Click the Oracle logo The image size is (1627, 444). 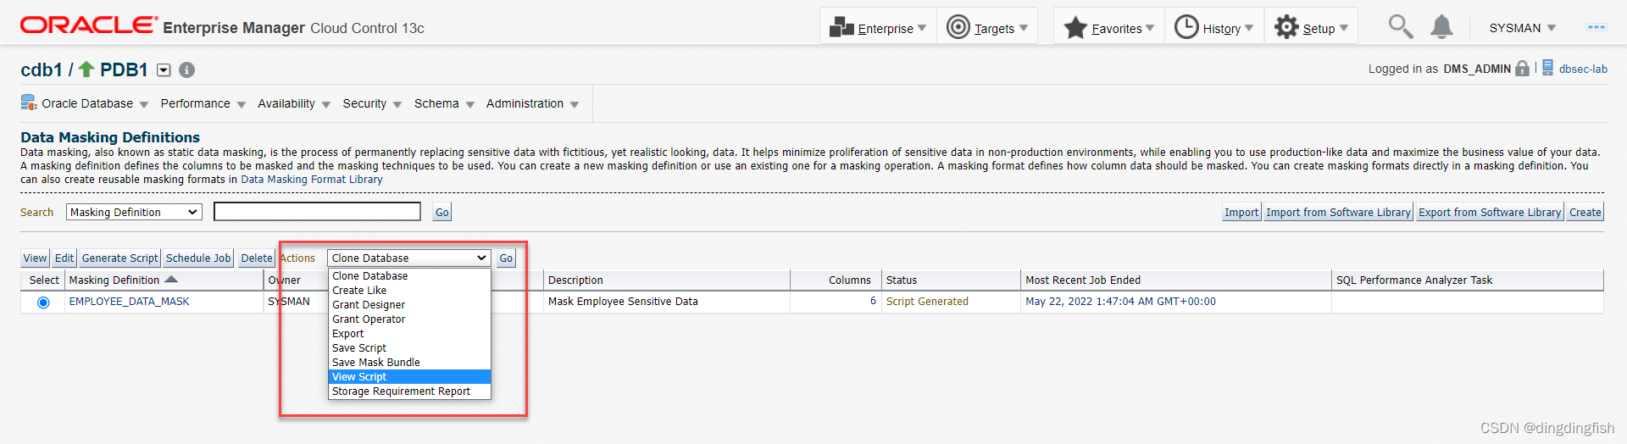click(89, 25)
